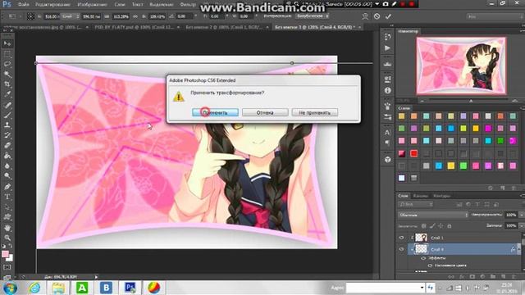
Task: Open layer fill slider arrow
Action: (x=521, y=226)
